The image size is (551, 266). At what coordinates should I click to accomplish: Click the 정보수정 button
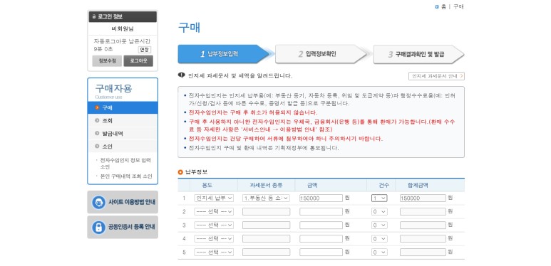point(107,60)
